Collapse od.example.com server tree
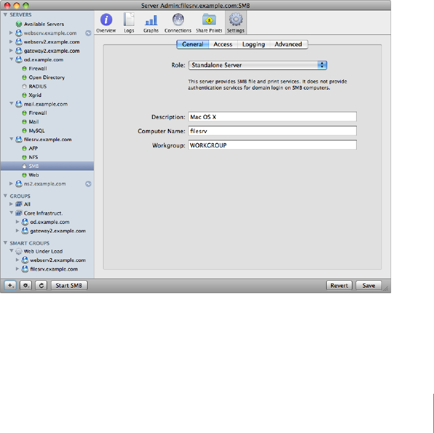The image size is (434, 433). coord(12,59)
